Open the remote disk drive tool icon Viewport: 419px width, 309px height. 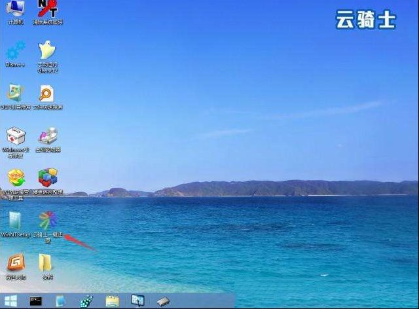tap(47, 136)
